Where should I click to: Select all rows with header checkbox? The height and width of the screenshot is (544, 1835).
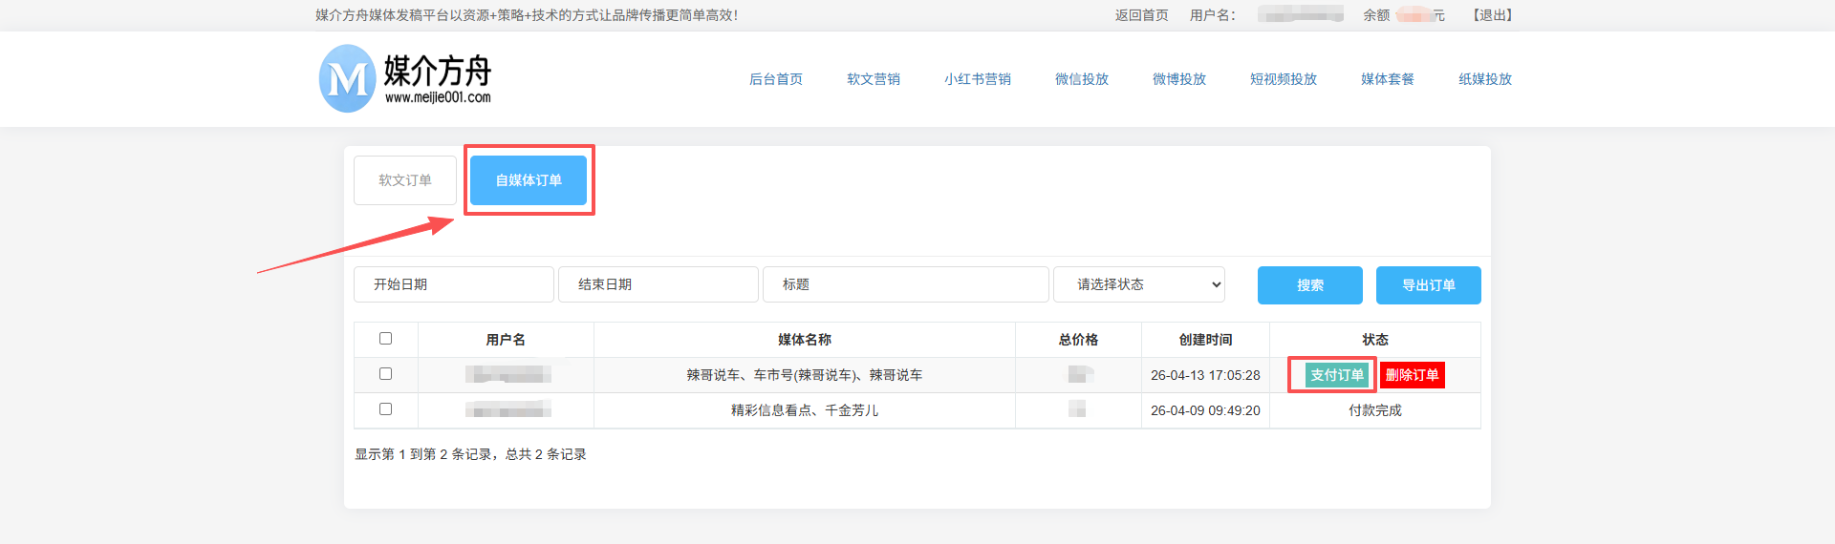pos(385,339)
